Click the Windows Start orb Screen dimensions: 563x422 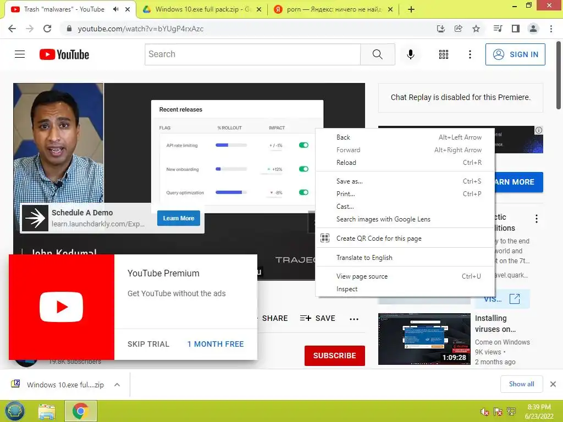tap(15, 411)
